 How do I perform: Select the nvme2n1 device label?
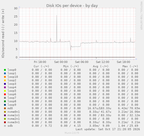[14, 119]
